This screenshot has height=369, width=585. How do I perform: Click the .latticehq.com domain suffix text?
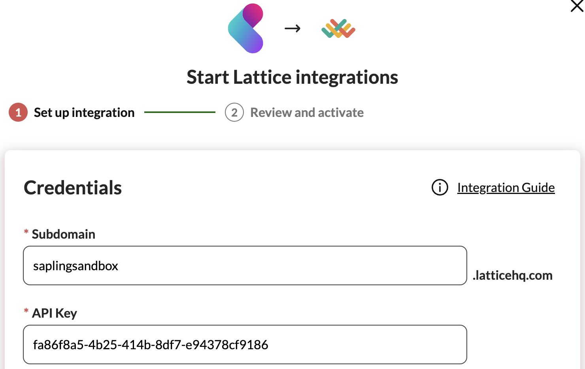click(x=513, y=275)
